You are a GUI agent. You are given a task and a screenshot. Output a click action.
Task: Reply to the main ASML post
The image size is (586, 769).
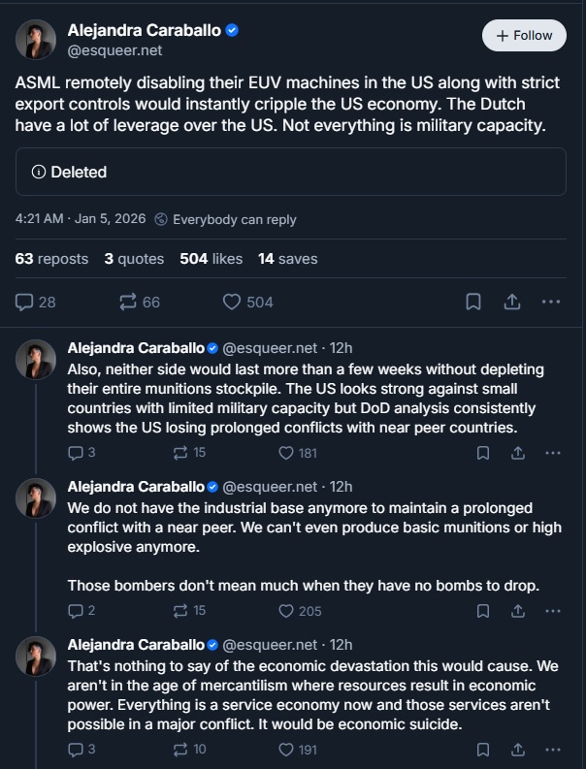25,302
